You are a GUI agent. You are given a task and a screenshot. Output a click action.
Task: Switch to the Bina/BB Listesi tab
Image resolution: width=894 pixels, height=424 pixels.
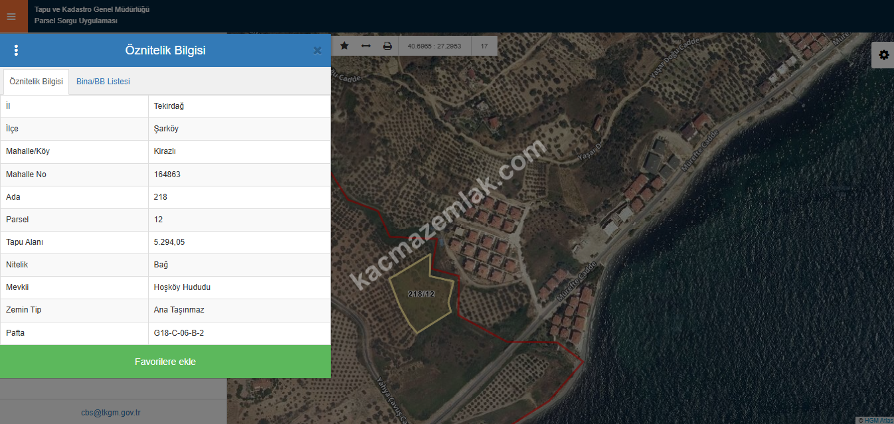point(103,82)
